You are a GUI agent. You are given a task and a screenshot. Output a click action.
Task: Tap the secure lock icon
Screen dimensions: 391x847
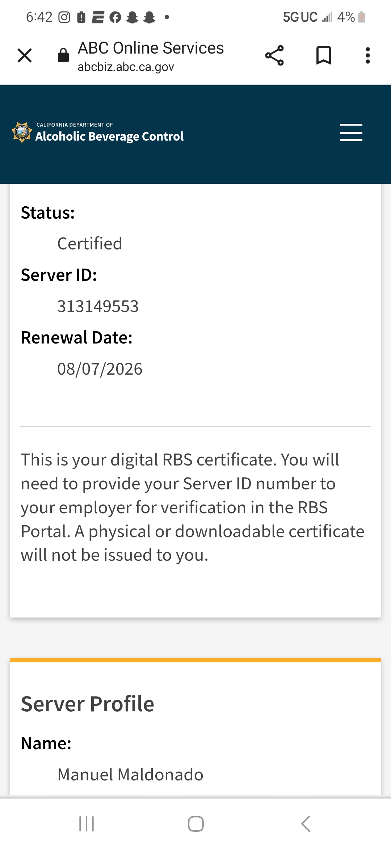pos(63,55)
